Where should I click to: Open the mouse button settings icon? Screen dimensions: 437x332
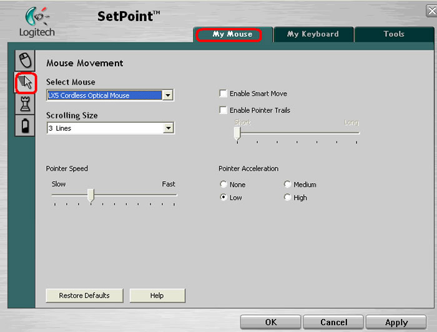pos(25,61)
